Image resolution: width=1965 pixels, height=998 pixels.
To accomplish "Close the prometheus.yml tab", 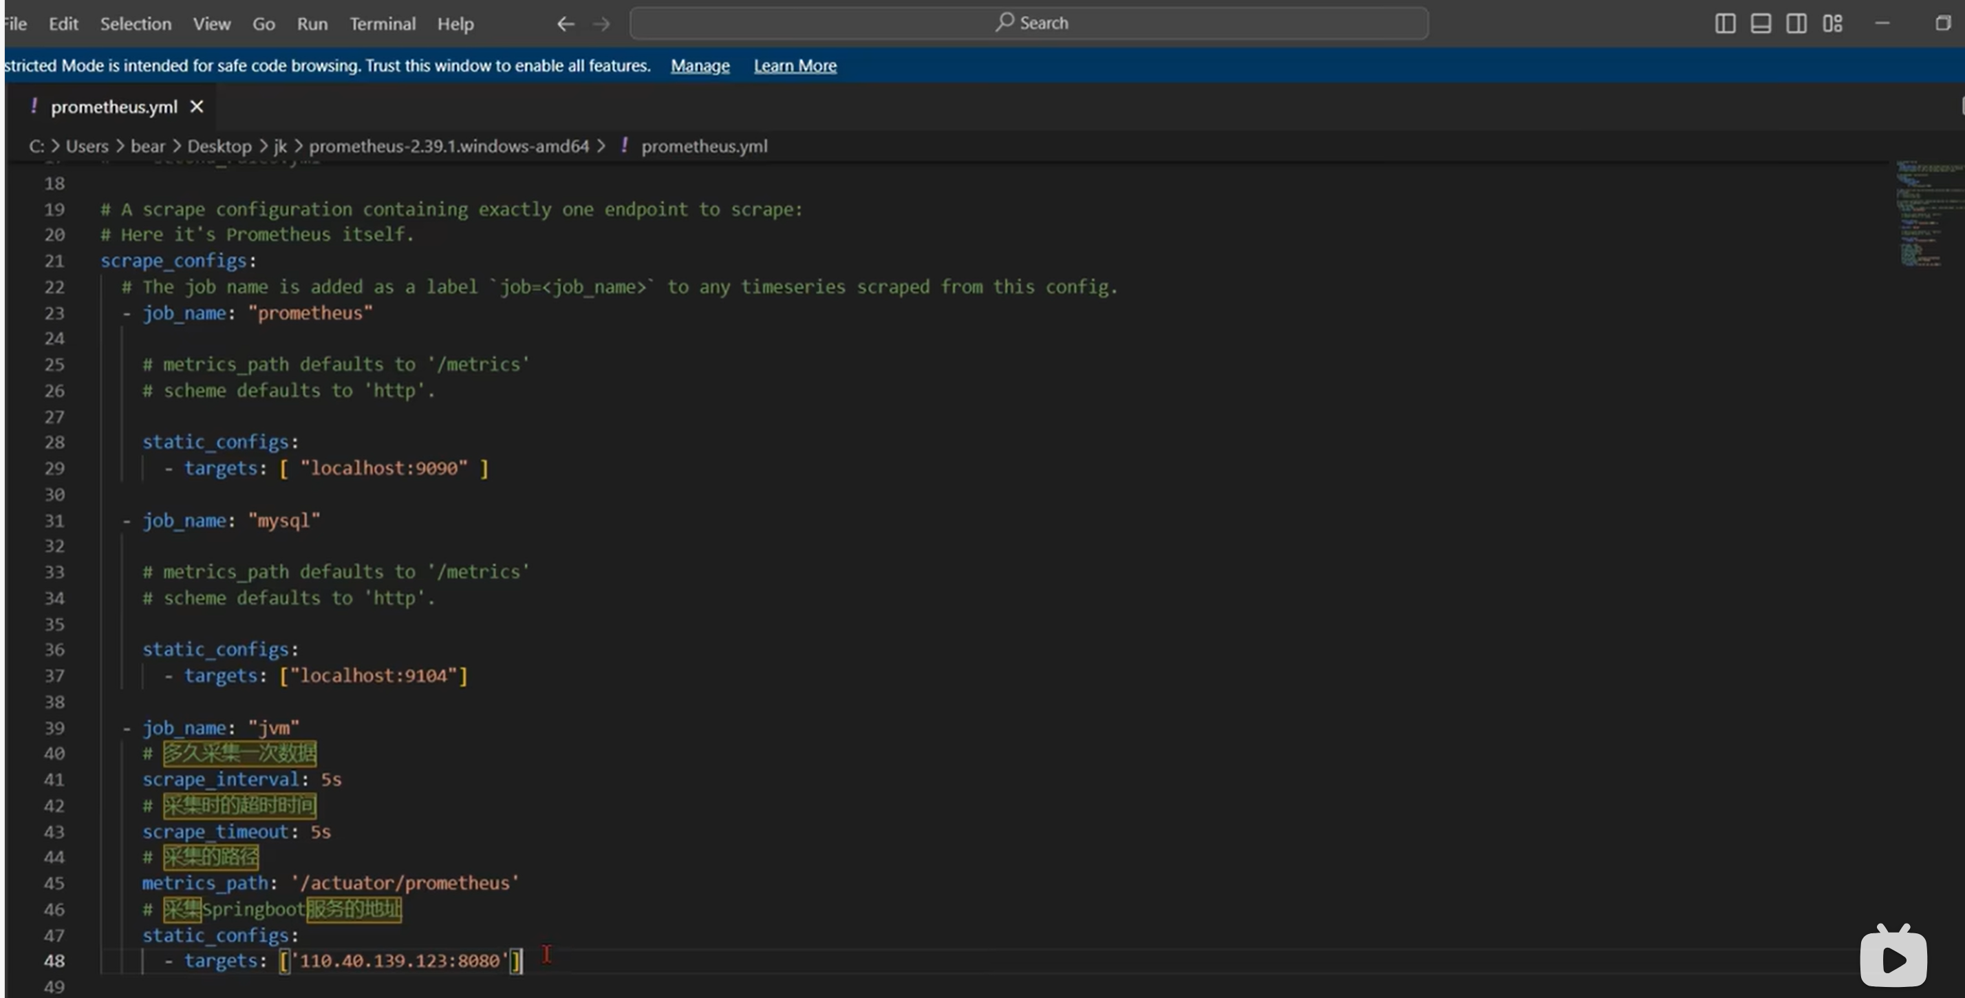I will 197,107.
